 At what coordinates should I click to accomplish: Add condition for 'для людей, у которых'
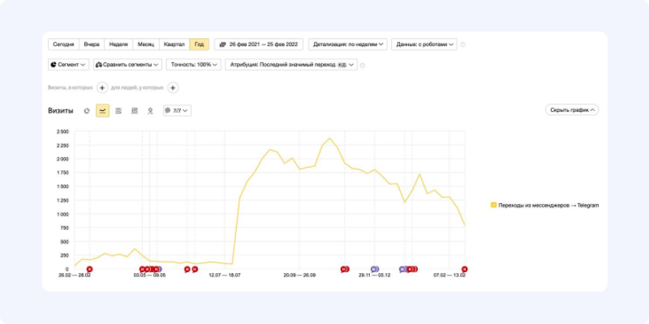click(173, 87)
